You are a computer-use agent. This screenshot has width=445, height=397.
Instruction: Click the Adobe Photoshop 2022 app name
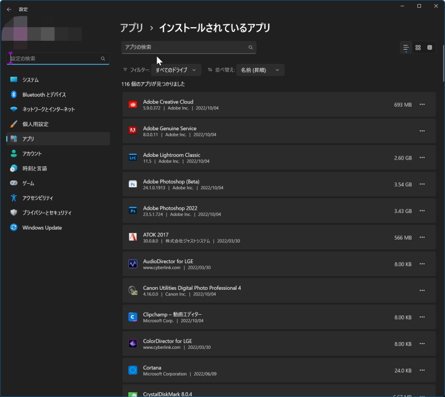click(x=170, y=208)
